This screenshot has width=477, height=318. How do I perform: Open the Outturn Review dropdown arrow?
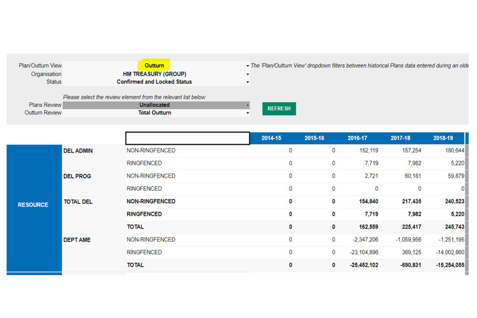point(247,113)
